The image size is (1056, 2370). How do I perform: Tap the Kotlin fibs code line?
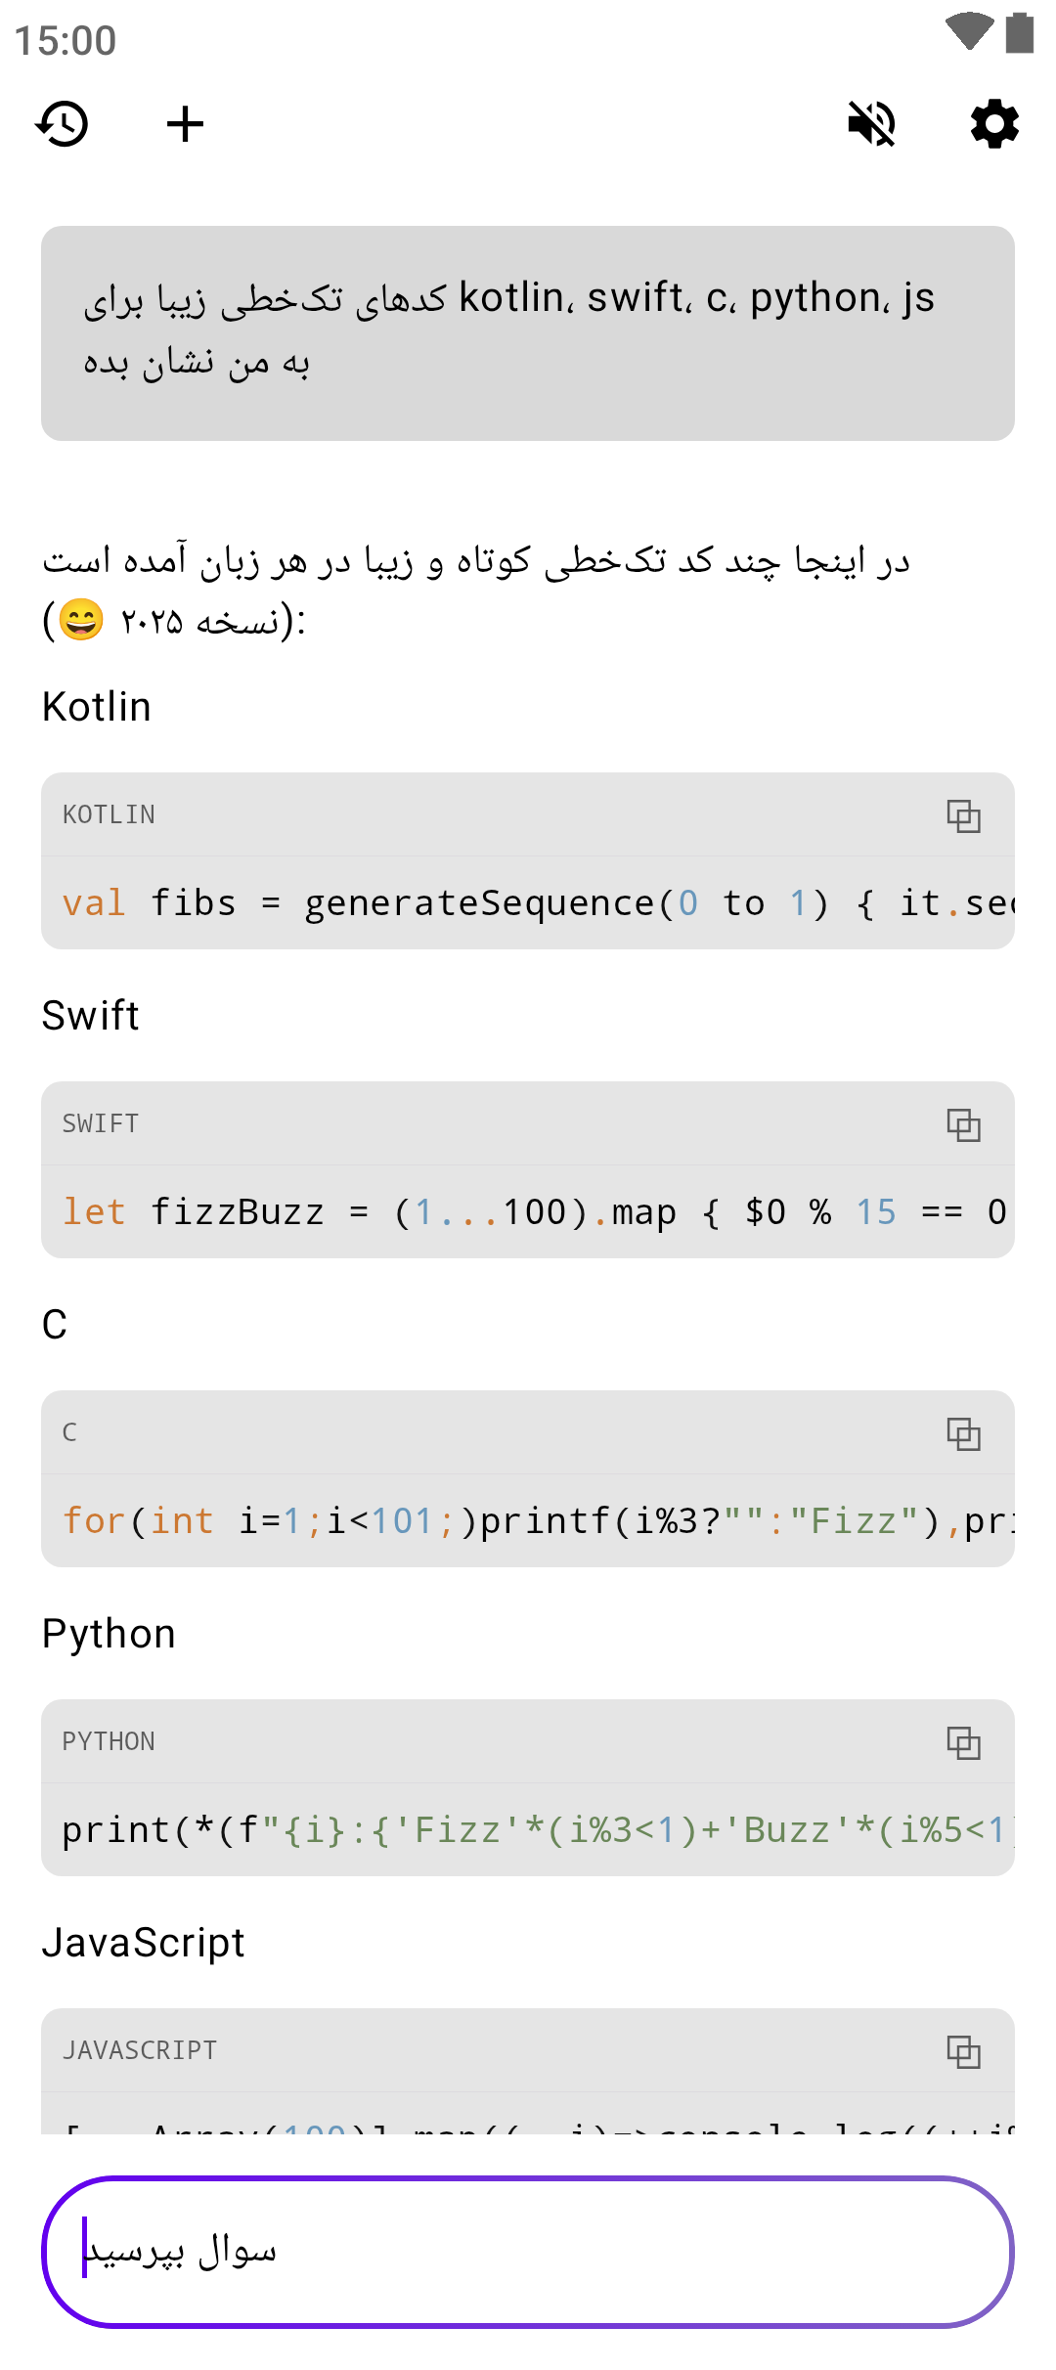tap(528, 903)
